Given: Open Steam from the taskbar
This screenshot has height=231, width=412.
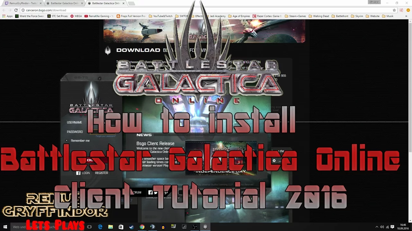Looking at the screenshot, I should (131, 227).
